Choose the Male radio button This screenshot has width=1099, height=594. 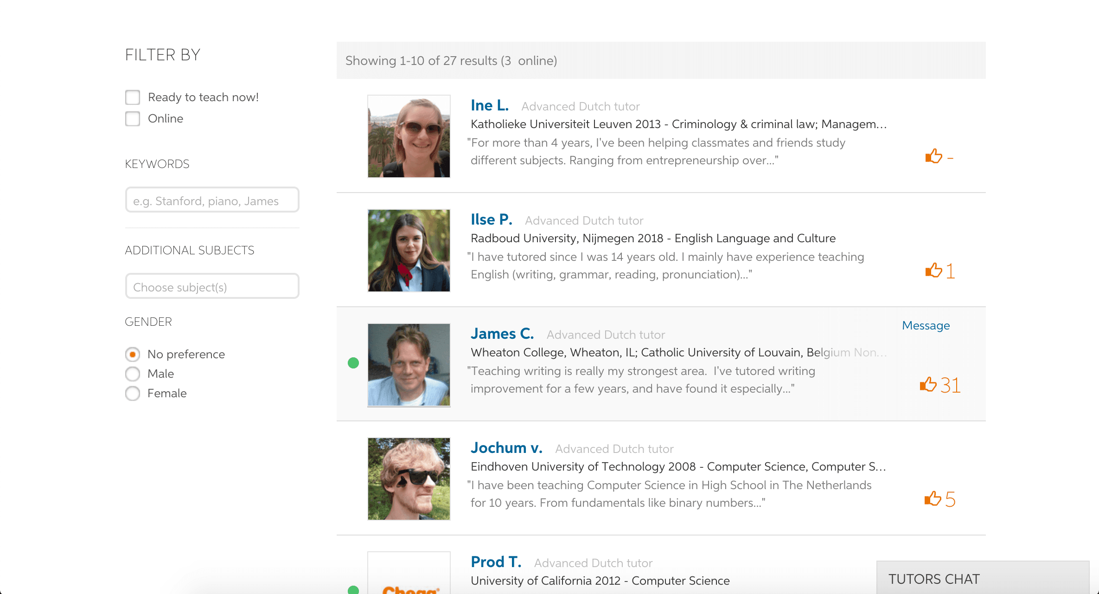click(132, 374)
